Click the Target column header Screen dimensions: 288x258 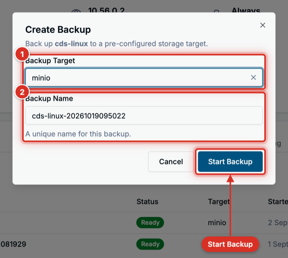coord(219,202)
